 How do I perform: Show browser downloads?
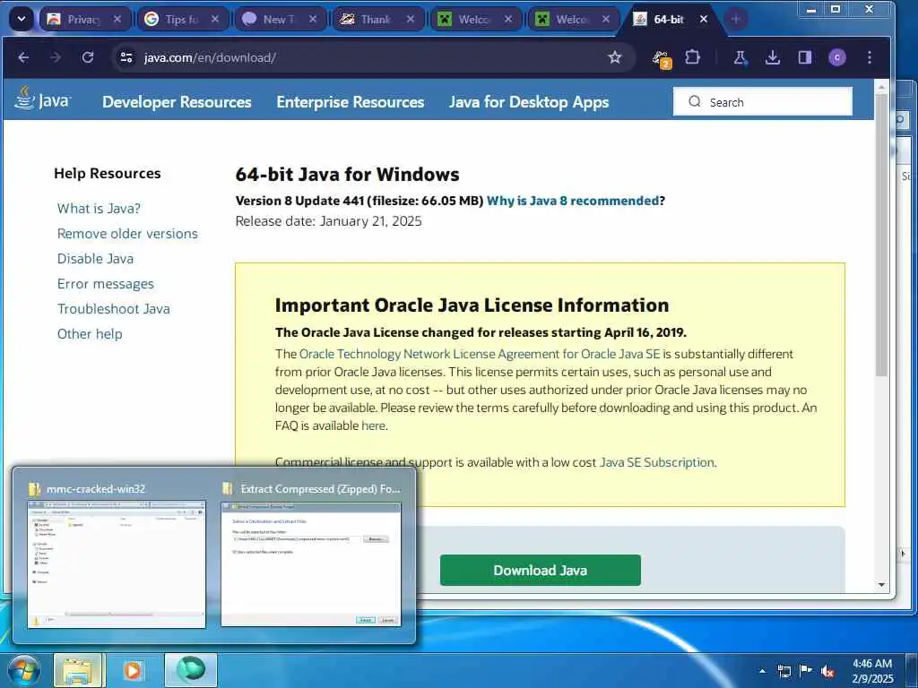click(x=772, y=57)
